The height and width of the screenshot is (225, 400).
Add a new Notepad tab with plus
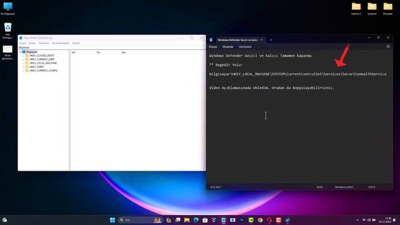pos(271,40)
